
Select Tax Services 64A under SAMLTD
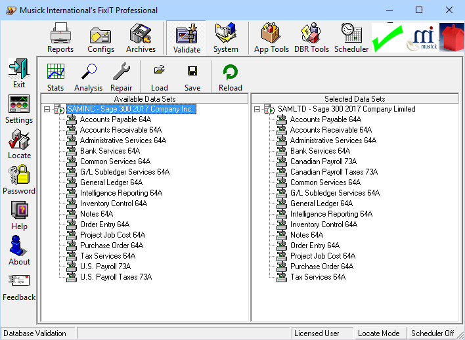pyautogui.click(x=318, y=277)
